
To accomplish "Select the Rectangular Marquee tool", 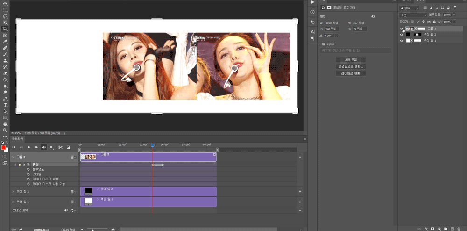I will (5, 10).
